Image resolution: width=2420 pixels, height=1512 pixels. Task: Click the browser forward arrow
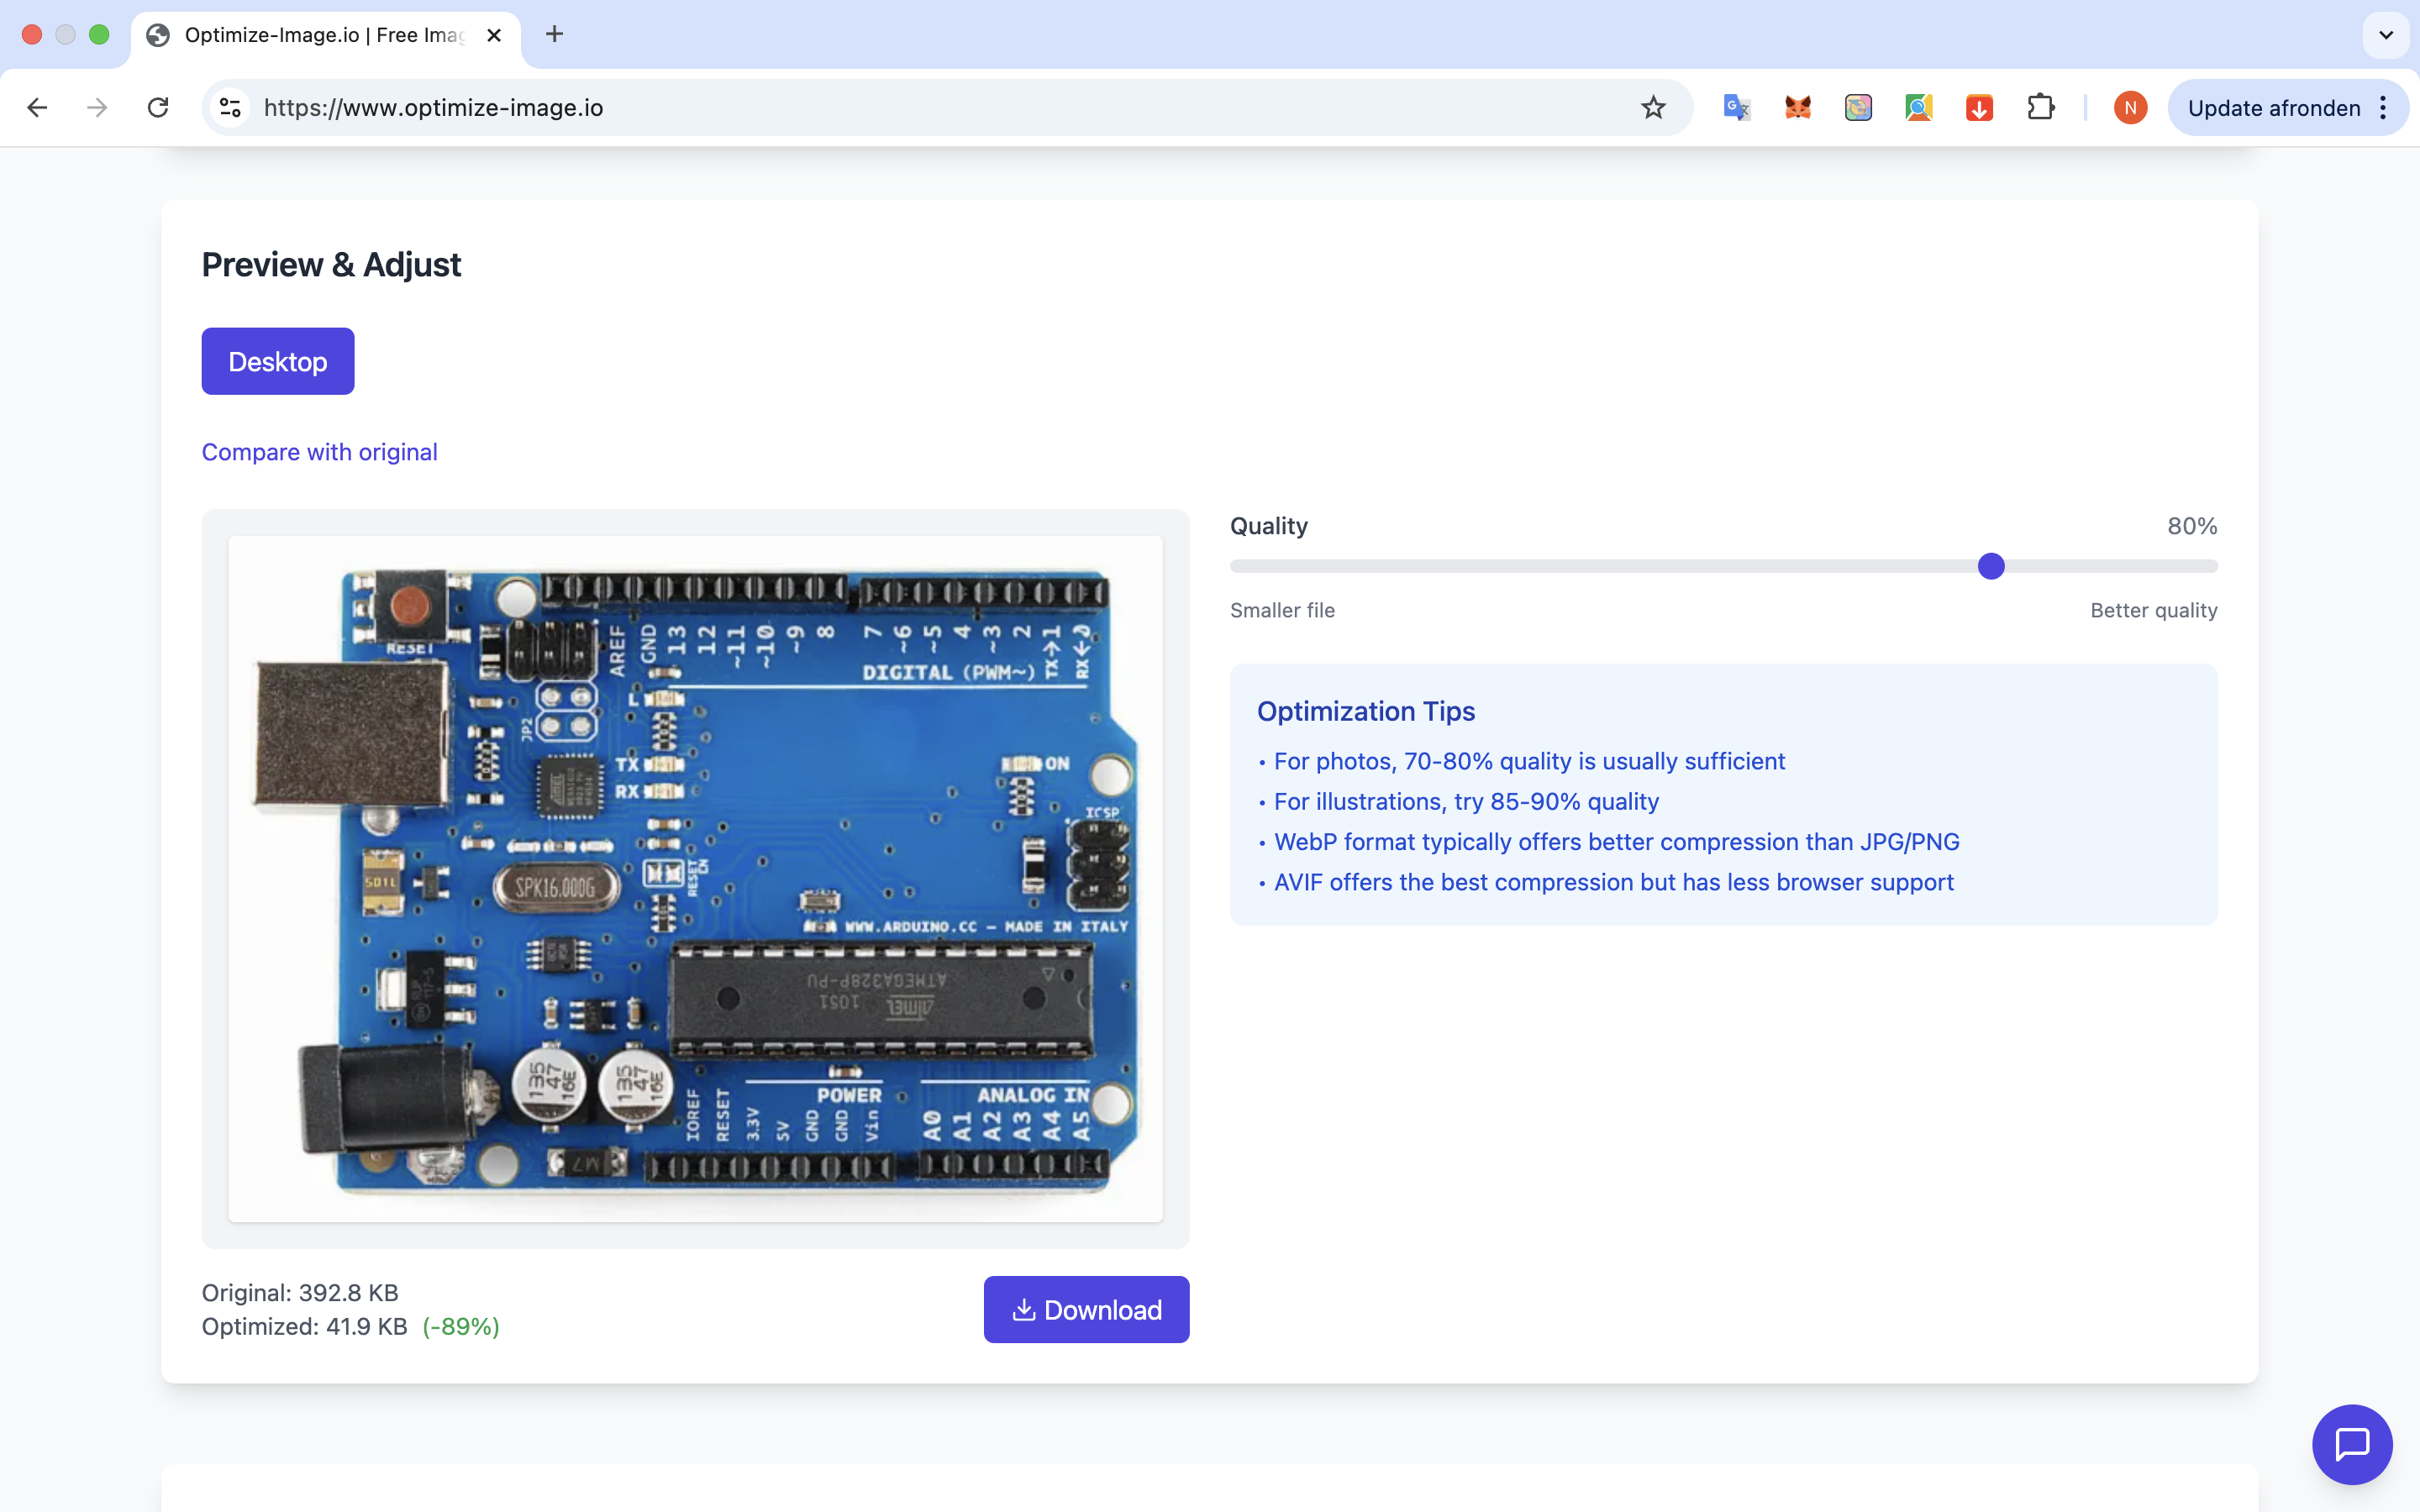click(x=97, y=107)
